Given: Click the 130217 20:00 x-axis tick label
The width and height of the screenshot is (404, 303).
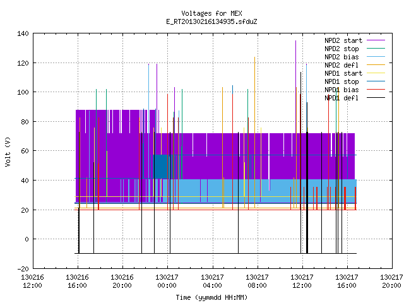Looking at the screenshot, I should [391, 282].
